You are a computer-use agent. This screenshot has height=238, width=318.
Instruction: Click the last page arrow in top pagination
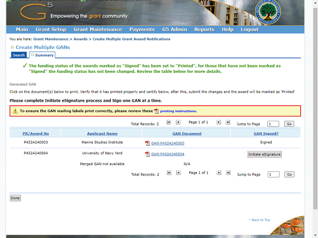click(x=228, y=122)
